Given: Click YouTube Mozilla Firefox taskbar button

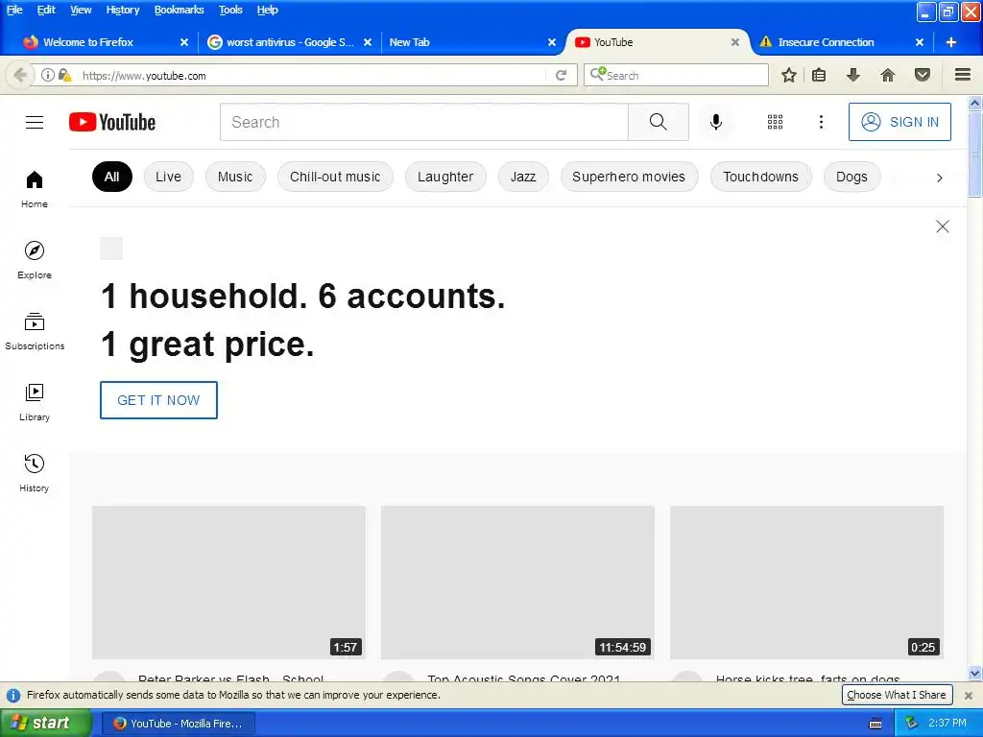Looking at the screenshot, I should (x=178, y=724).
